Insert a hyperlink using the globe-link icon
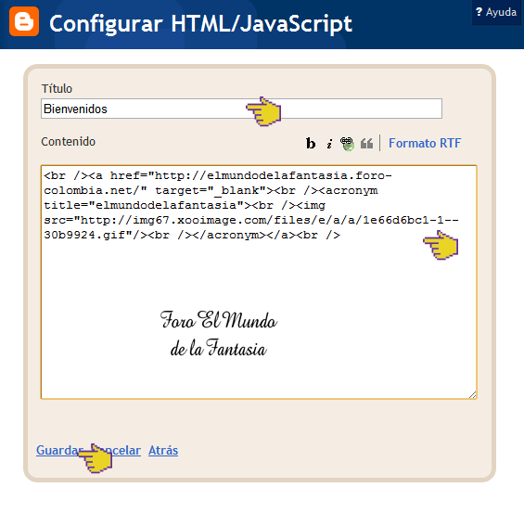This screenshot has width=524, height=513. (348, 144)
